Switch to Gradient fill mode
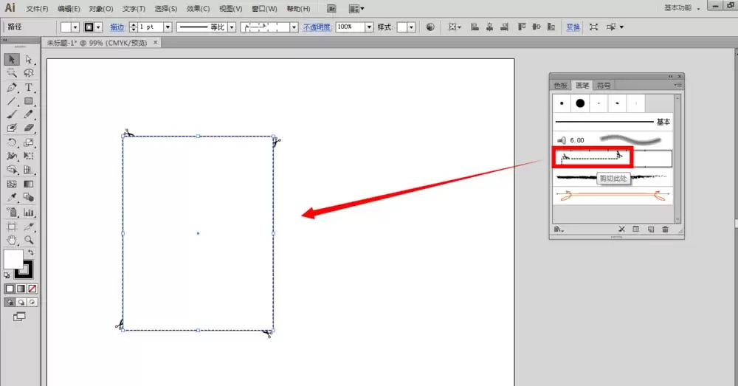The height and width of the screenshot is (386, 738). (x=21, y=289)
